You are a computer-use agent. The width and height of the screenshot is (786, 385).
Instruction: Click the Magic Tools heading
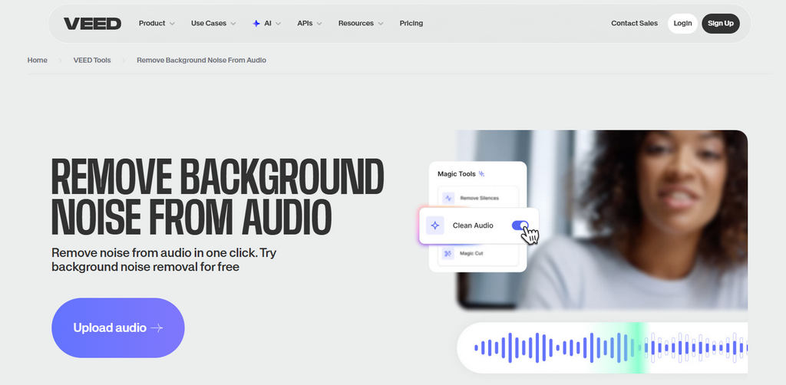[457, 174]
